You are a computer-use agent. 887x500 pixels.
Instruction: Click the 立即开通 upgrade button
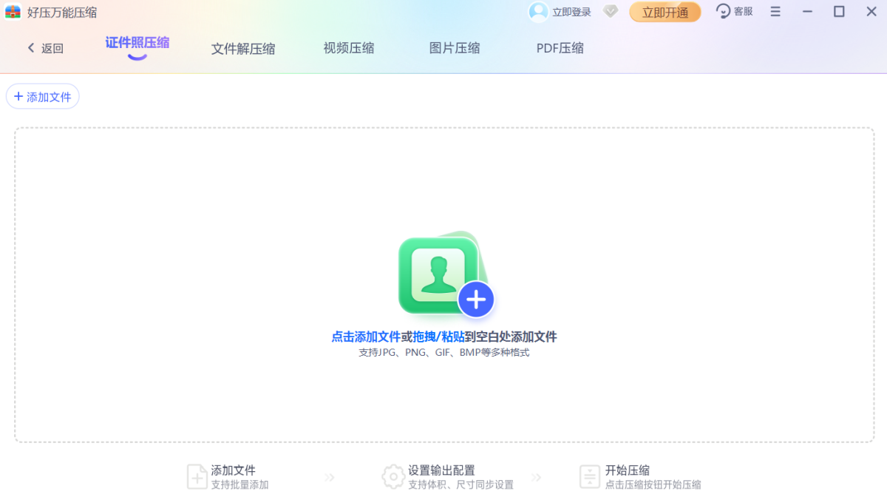click(x=664, y=12)
